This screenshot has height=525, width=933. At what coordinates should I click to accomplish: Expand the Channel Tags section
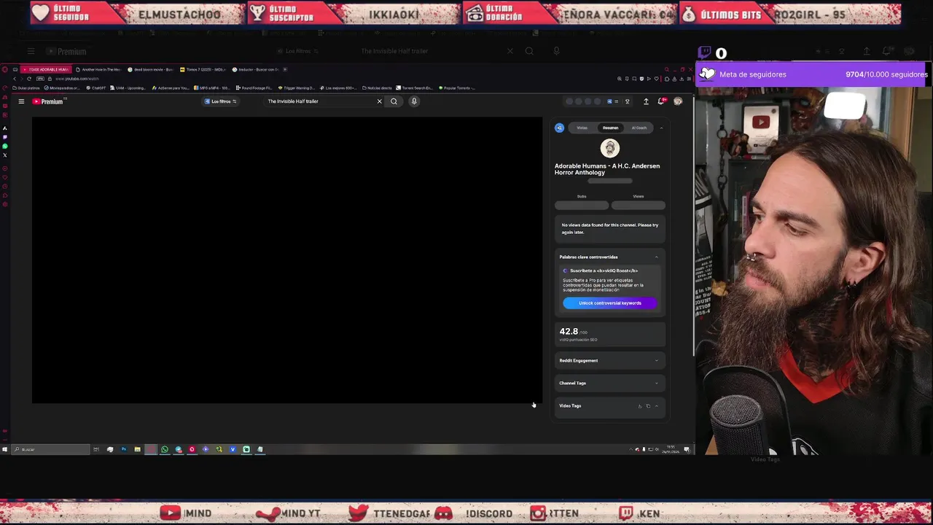point(609,383)
